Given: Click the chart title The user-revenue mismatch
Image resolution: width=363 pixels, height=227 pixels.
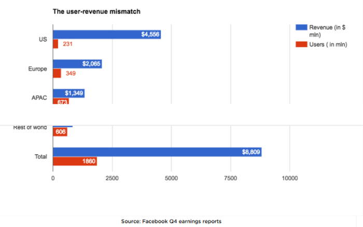Looking at the screenshot, I should pos(96,11).
